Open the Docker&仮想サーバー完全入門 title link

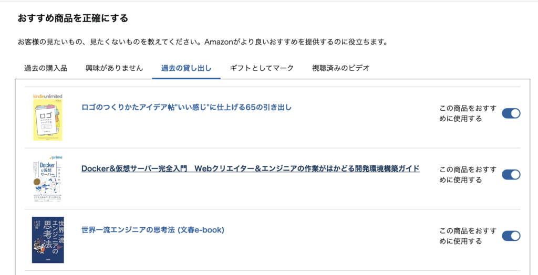(x=251, y=168)
